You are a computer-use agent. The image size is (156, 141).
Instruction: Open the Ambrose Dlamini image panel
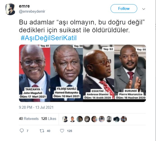98,73
